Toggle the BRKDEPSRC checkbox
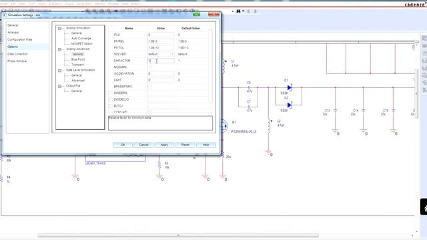The width and height of the screenshot is (427, 240). pyautogui.click(x=149, y=87)
